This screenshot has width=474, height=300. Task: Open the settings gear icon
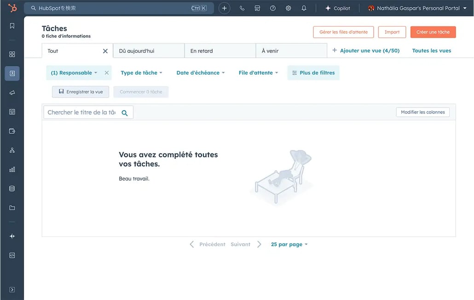click(x=288, y=8)
